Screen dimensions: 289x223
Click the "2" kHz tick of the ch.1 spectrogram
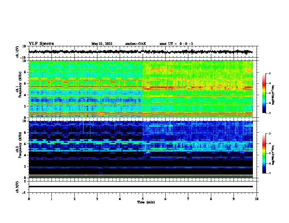pos(25,106)
